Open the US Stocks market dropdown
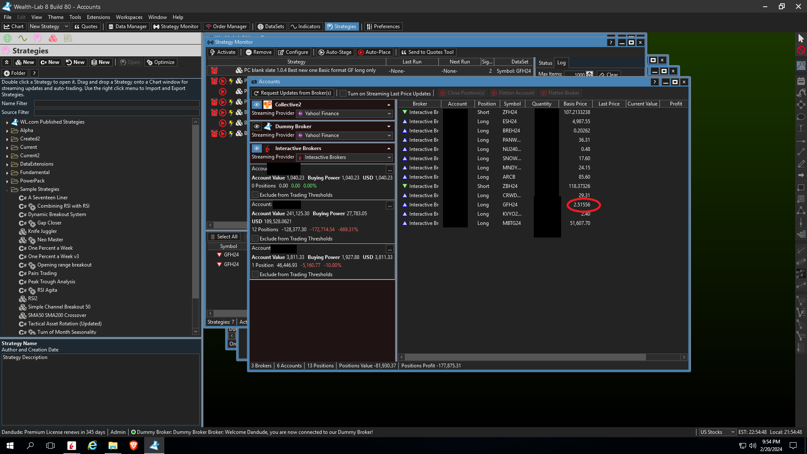 717,432
